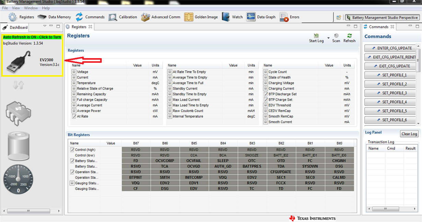Click lock icon beside Voltage register

pyautogui.click(x=74, y=72)
